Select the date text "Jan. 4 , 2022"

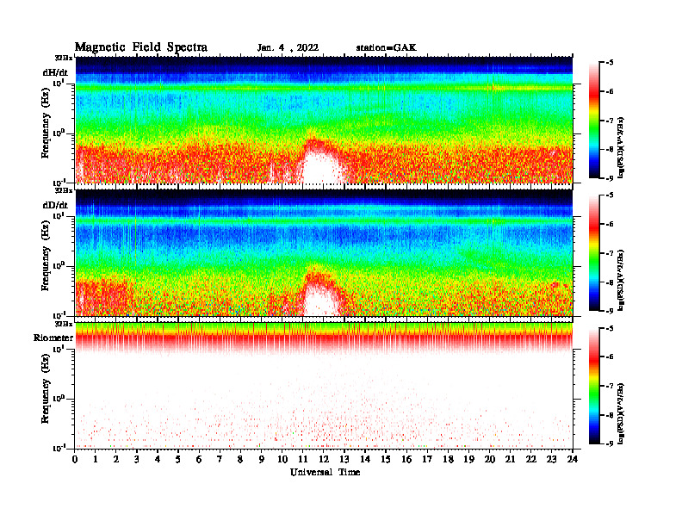pos(288,48)
